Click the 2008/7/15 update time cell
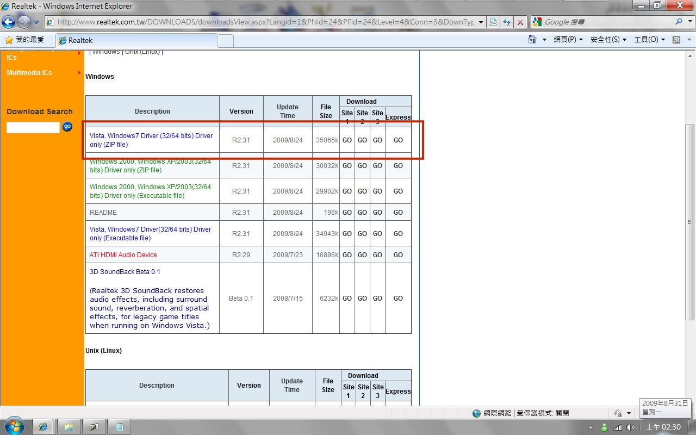Viewport: 696px width, 435px height. pyautogui.click(x=288, y=299)
